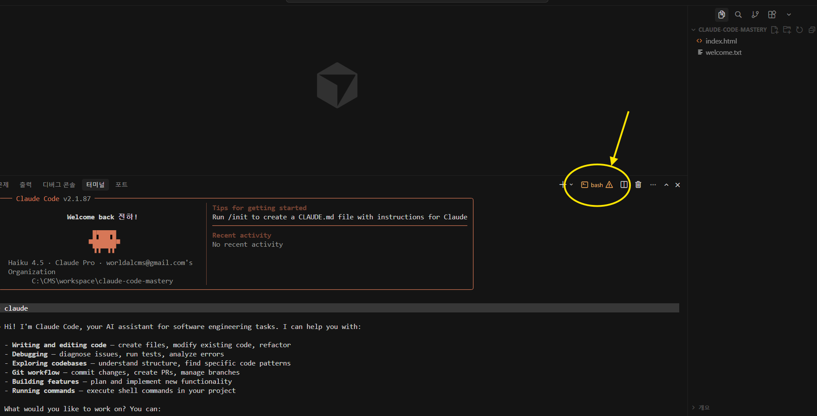Click the 'Tips for getting started' heading

point(259,208)
